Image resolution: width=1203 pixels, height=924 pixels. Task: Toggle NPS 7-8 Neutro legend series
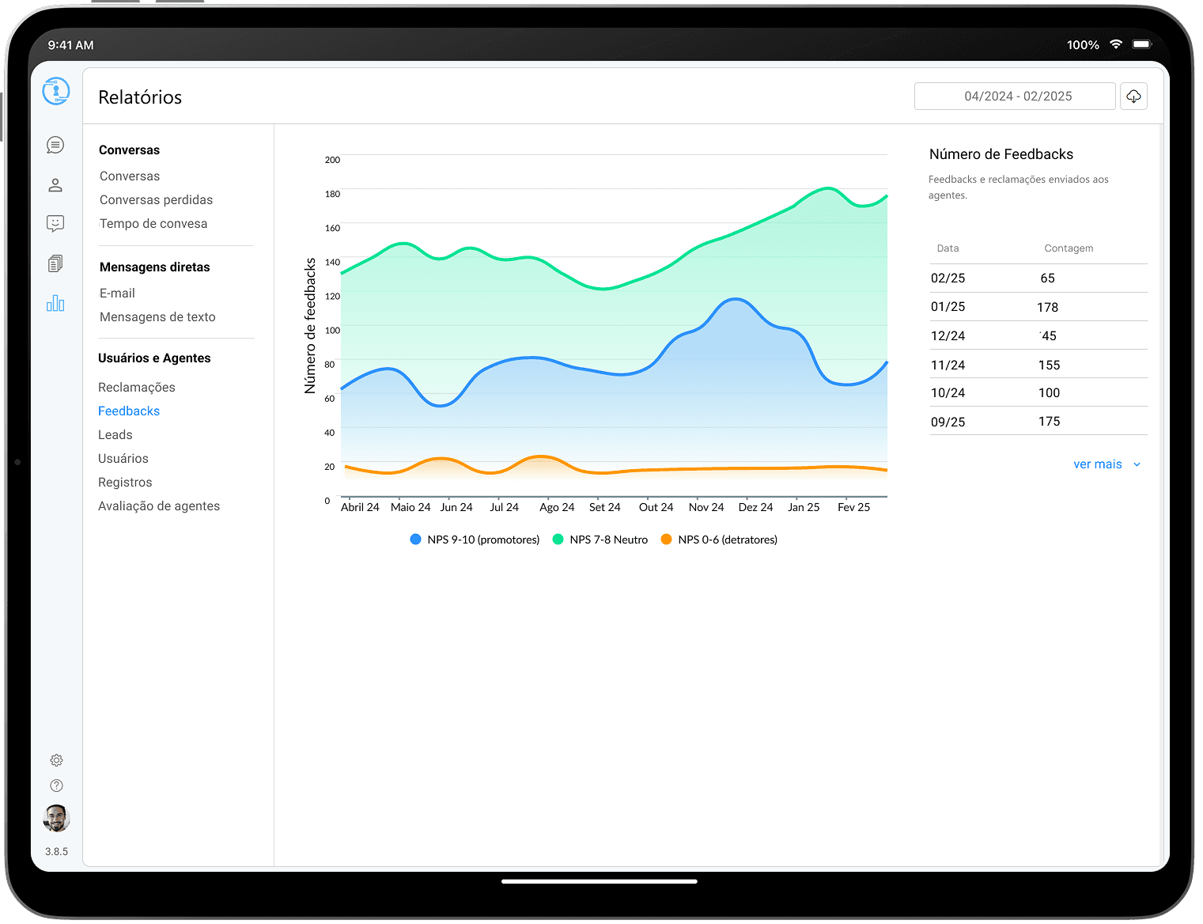click(600, 540)
